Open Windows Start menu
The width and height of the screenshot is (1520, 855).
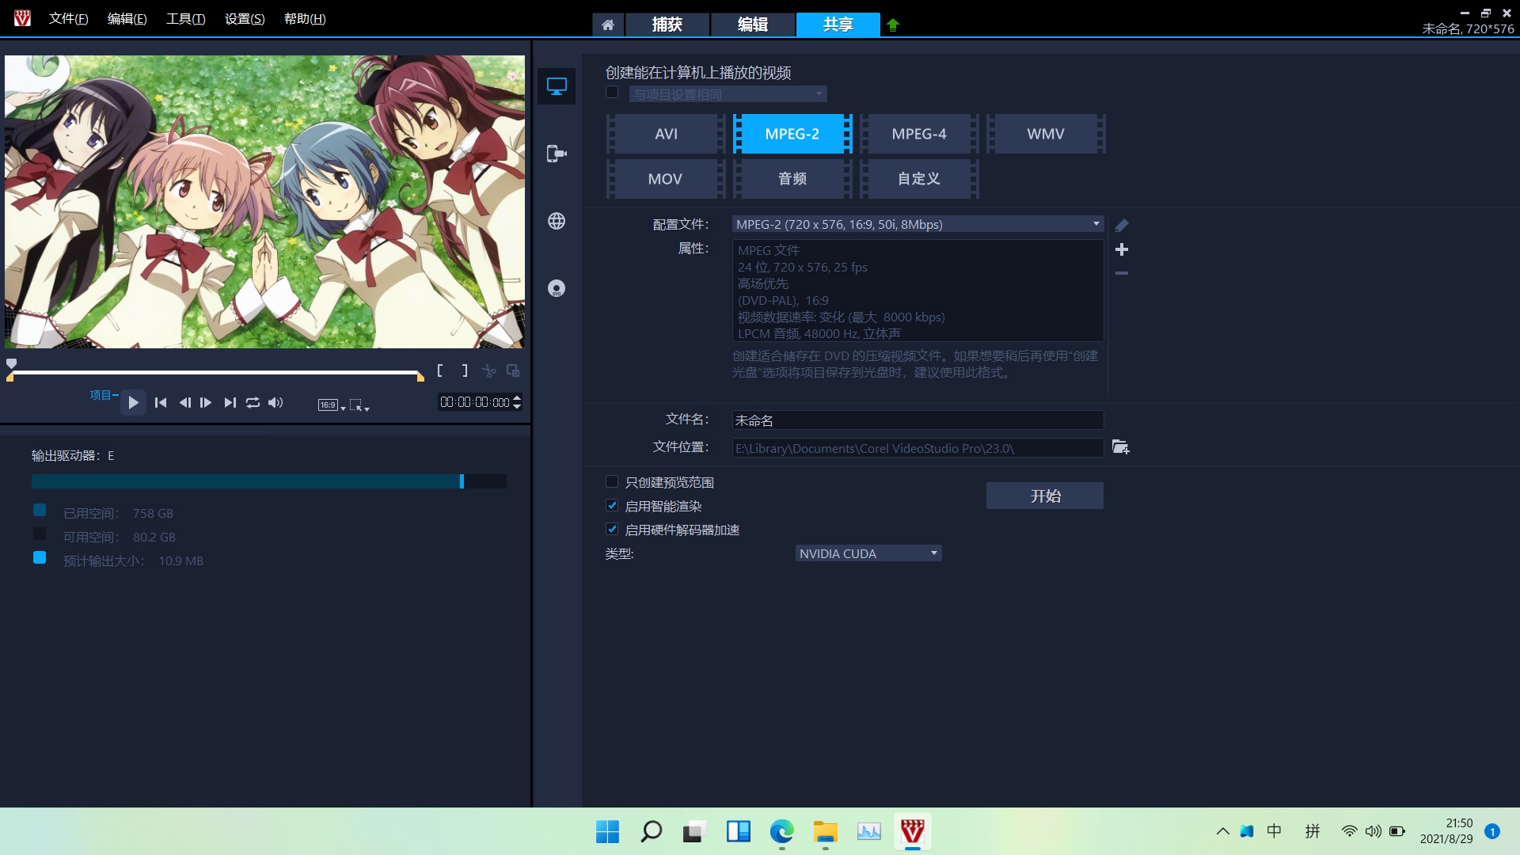(607, 831)
